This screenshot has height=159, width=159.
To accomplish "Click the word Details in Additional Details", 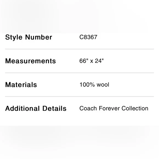I will coord(54,108).
